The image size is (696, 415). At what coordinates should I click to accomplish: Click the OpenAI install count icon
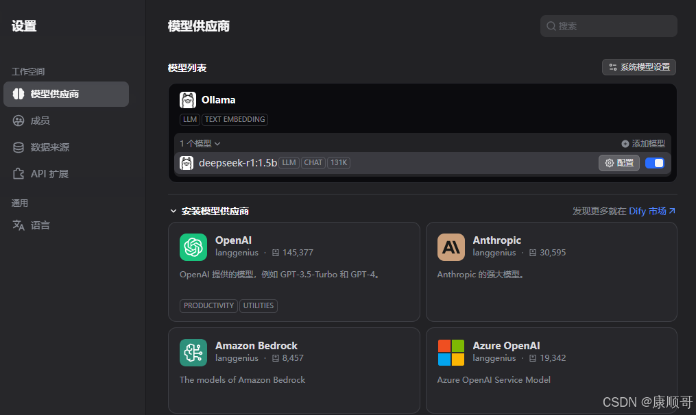click(x=276, y=253)
